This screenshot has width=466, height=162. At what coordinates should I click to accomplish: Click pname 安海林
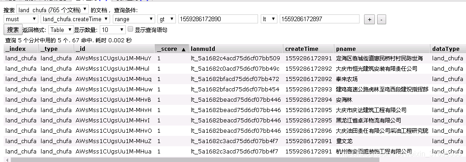click(344, 100)
